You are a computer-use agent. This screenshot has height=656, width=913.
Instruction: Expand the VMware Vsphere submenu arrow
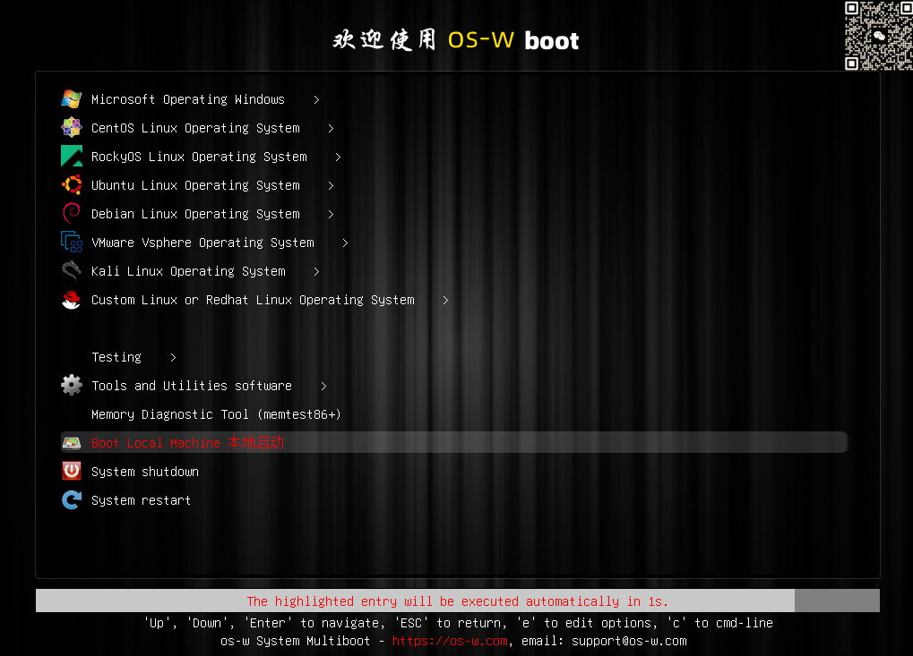pyautogui.click(x=345, y=243)
